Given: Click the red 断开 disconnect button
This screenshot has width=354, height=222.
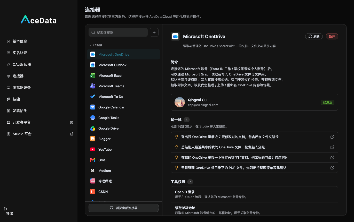Looking at the screenshot, I should 332,37.
